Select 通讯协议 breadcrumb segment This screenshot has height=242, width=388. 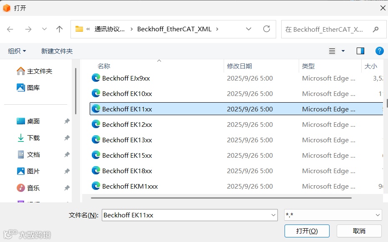[x=109, y=29]
